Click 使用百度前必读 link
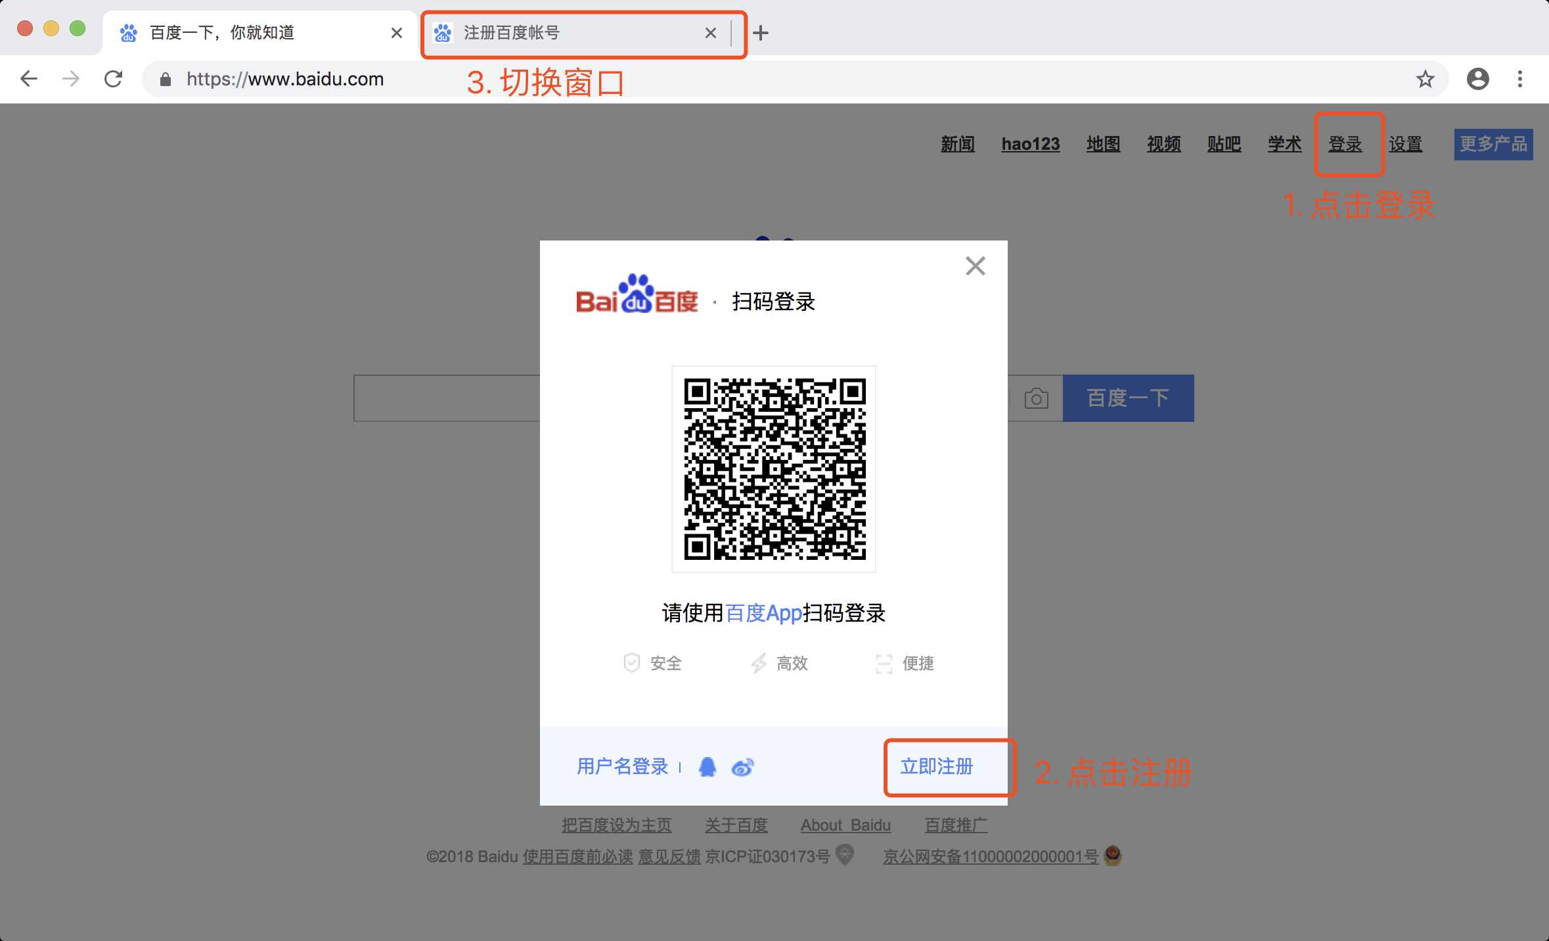 (578, 857)
